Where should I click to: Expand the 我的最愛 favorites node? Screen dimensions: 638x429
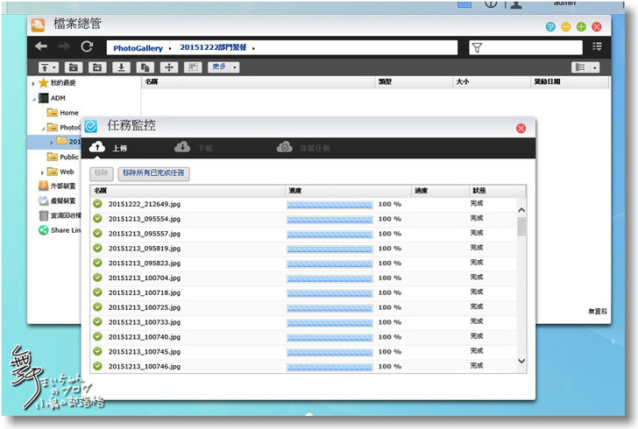click(33, 83)
